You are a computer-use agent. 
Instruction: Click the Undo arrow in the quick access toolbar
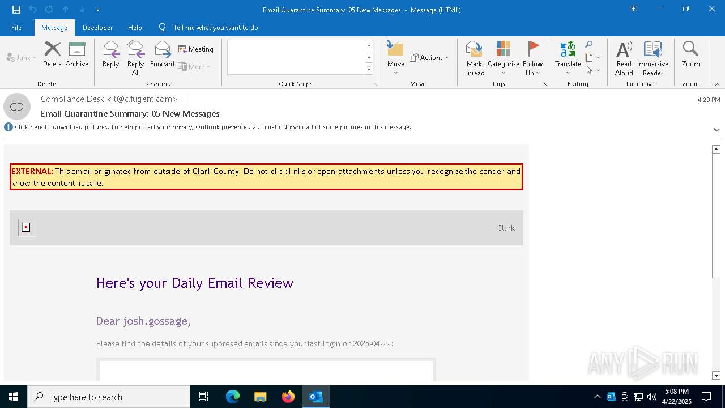point(33,10)
